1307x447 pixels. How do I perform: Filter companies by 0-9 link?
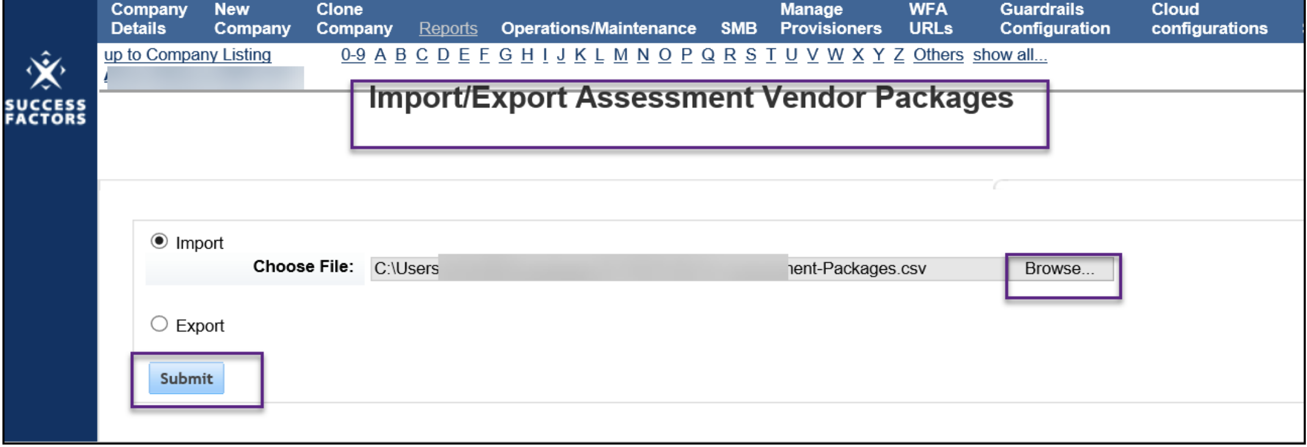(353, 55)
